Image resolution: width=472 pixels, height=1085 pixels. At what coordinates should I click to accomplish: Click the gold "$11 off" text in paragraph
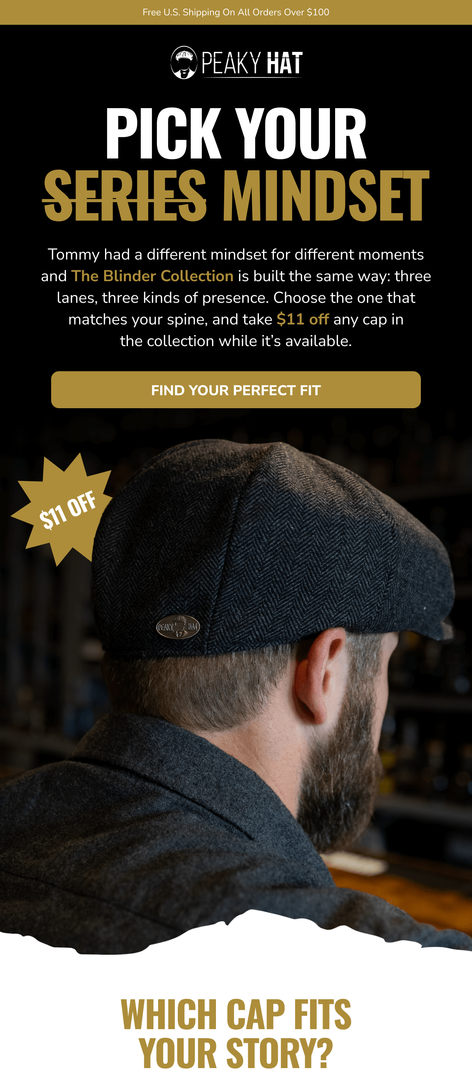point(302,319)
